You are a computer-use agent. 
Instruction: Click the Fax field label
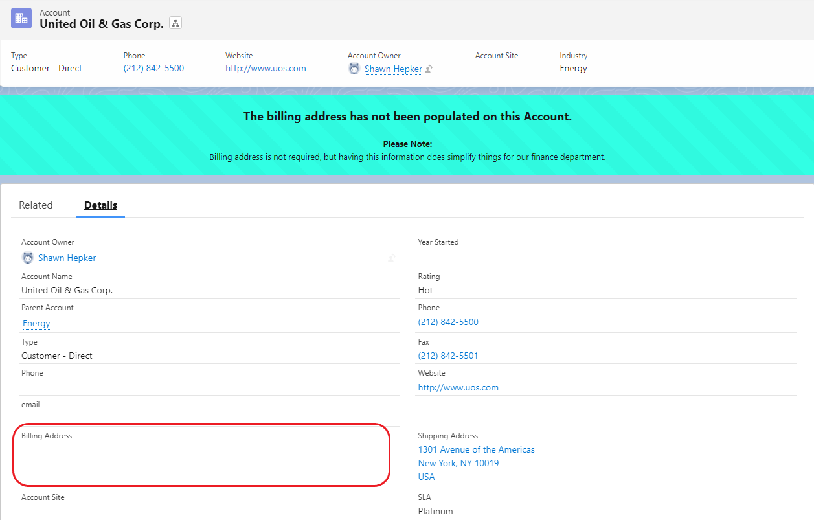point(424,342)
